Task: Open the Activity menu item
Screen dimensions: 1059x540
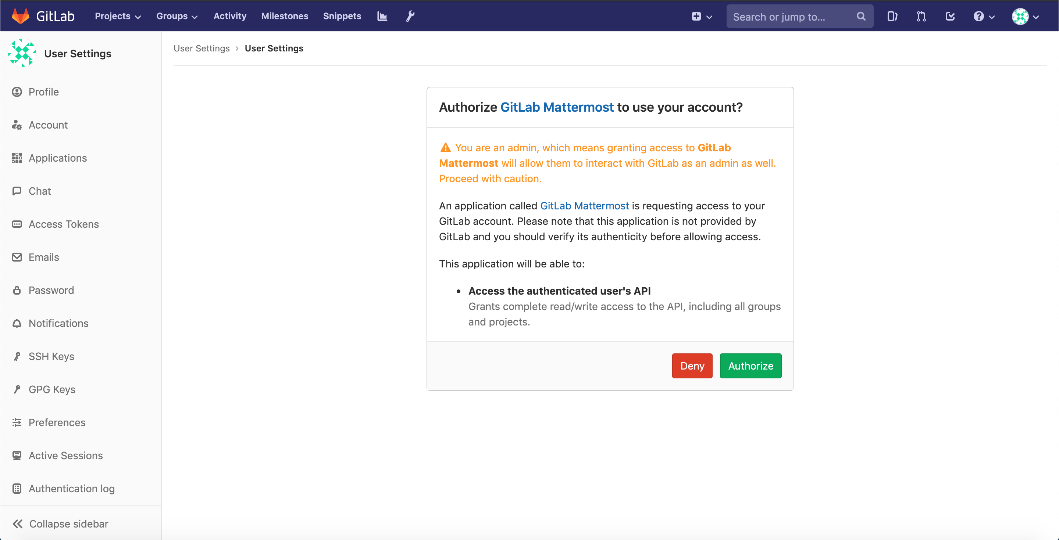Action: coord(230,16)
